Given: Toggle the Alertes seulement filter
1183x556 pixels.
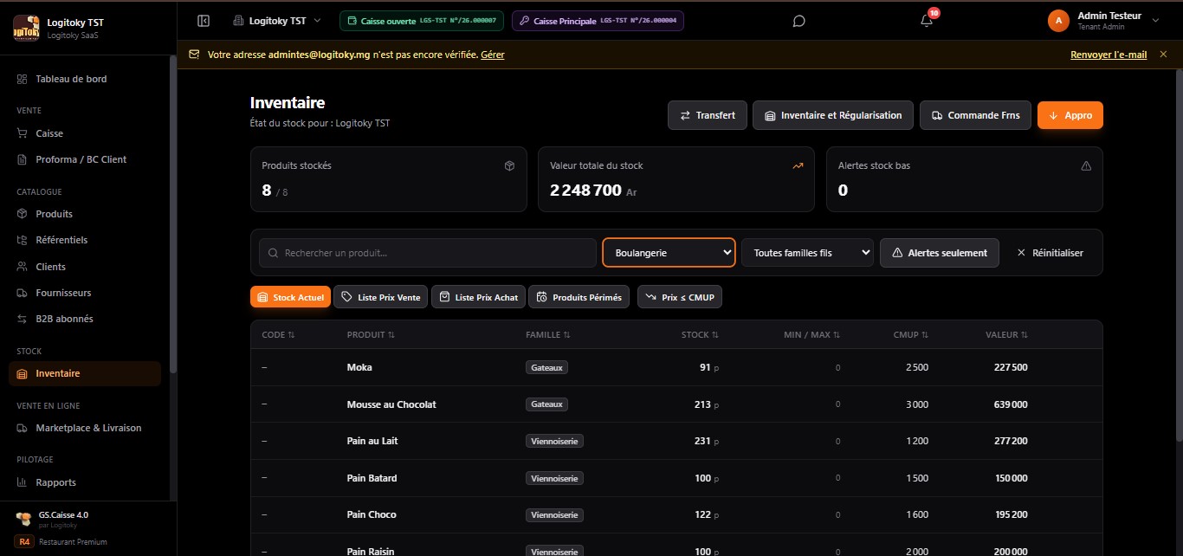Looking at the screenshot, I should 940,253.
